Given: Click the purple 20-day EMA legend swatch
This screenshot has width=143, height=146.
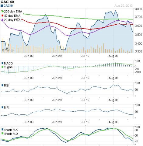Looking at the screenshot, I should (x=2, y=20).
